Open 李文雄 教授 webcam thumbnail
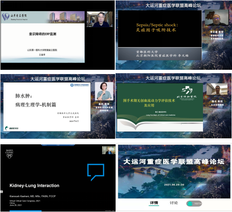The width and height of the screenshot is (232, 212). 217,17
